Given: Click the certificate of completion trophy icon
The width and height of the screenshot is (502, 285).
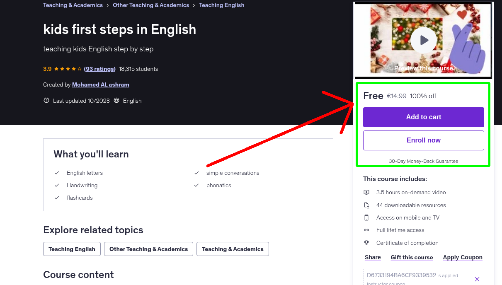Looking at the screenshot, I should [366, 243].
